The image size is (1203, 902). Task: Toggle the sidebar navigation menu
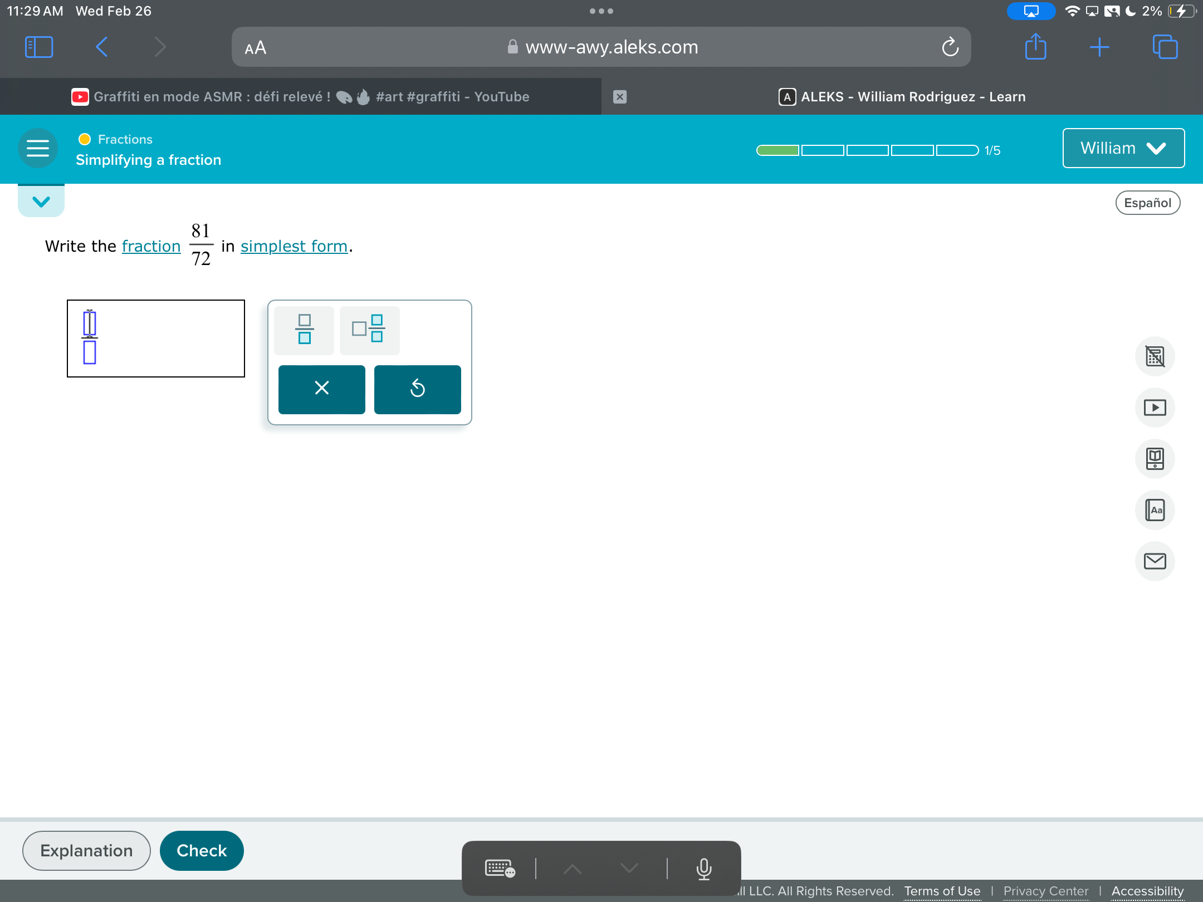click(x=38, y=148)
